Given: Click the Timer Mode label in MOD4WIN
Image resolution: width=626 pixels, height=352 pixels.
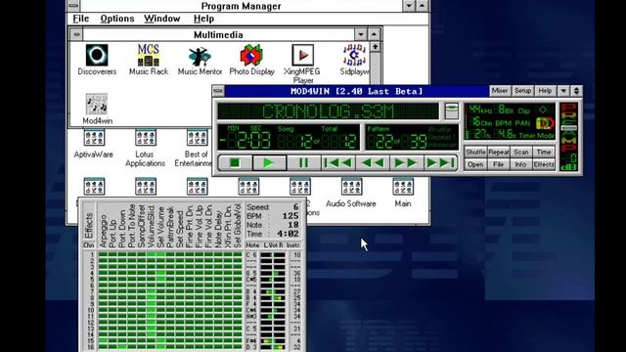Looking at the screenshot, I should [x=537, y=136].
